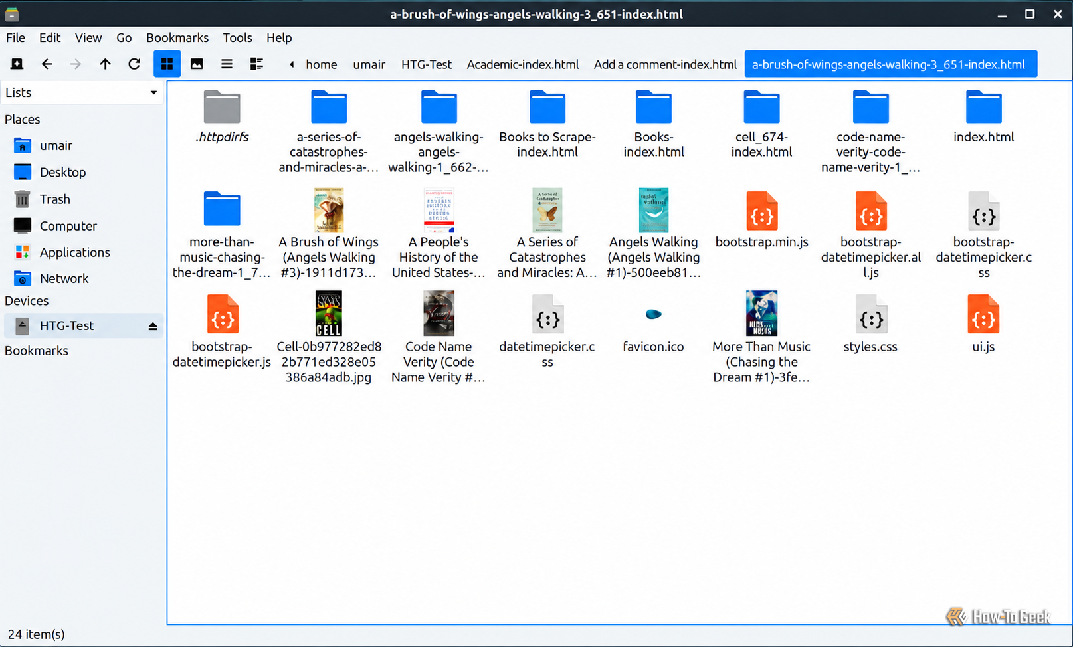Show earlier path segments with left chevron

tap(291, 64)
